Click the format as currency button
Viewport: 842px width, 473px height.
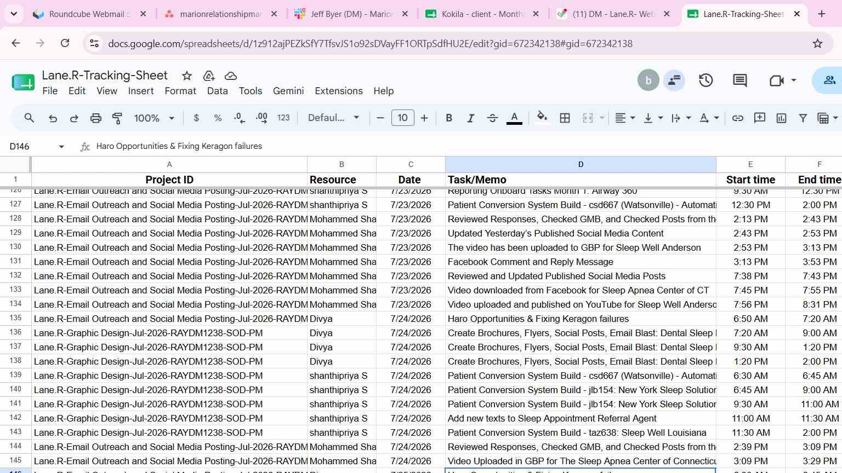196,118
